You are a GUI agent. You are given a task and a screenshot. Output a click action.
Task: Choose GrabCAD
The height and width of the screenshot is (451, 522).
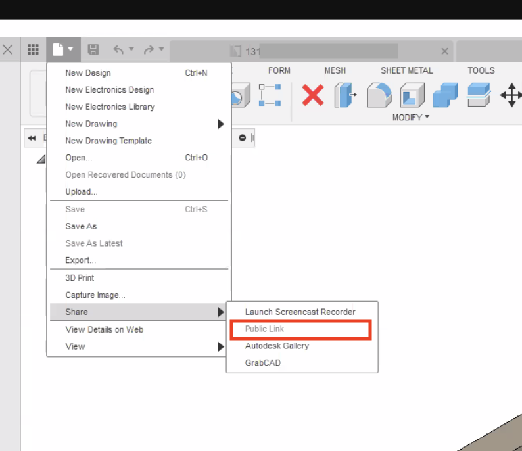point(302,363)
